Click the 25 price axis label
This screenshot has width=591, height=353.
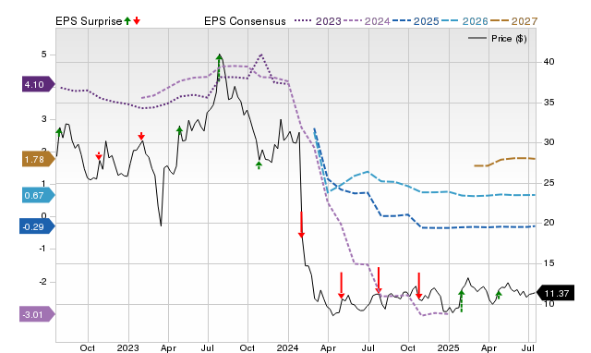click(549, 183)
